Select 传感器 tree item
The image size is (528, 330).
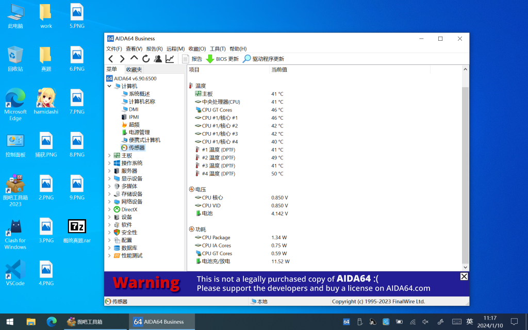click(133, 148)
